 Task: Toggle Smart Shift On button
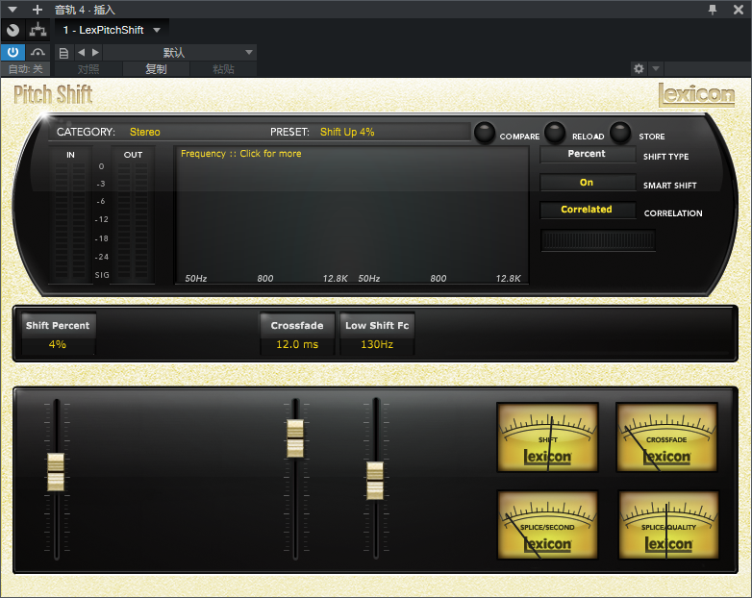coord(588,183)
